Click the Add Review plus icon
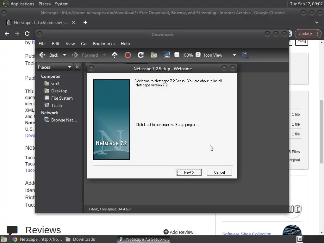Screen dimensions: 324x243 click(x=166, y=232)
